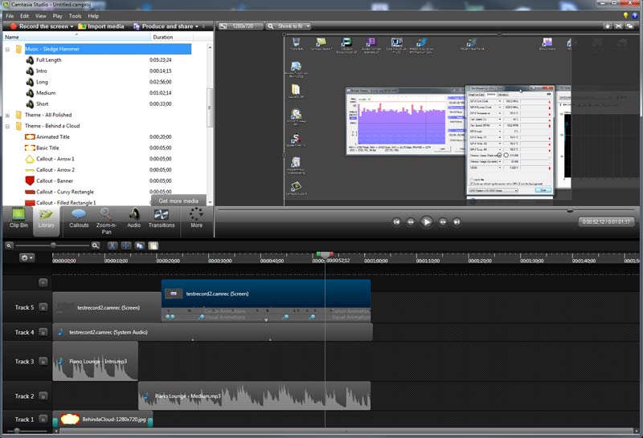643x438 pixels.
Task: Jump to the next clip
Action: [x=457, y=222]
